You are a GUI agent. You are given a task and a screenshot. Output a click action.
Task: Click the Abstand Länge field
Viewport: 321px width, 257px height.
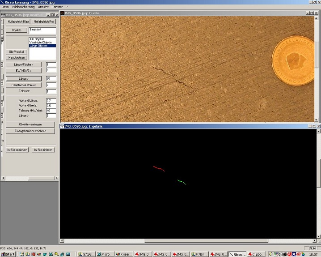(51, 101)
